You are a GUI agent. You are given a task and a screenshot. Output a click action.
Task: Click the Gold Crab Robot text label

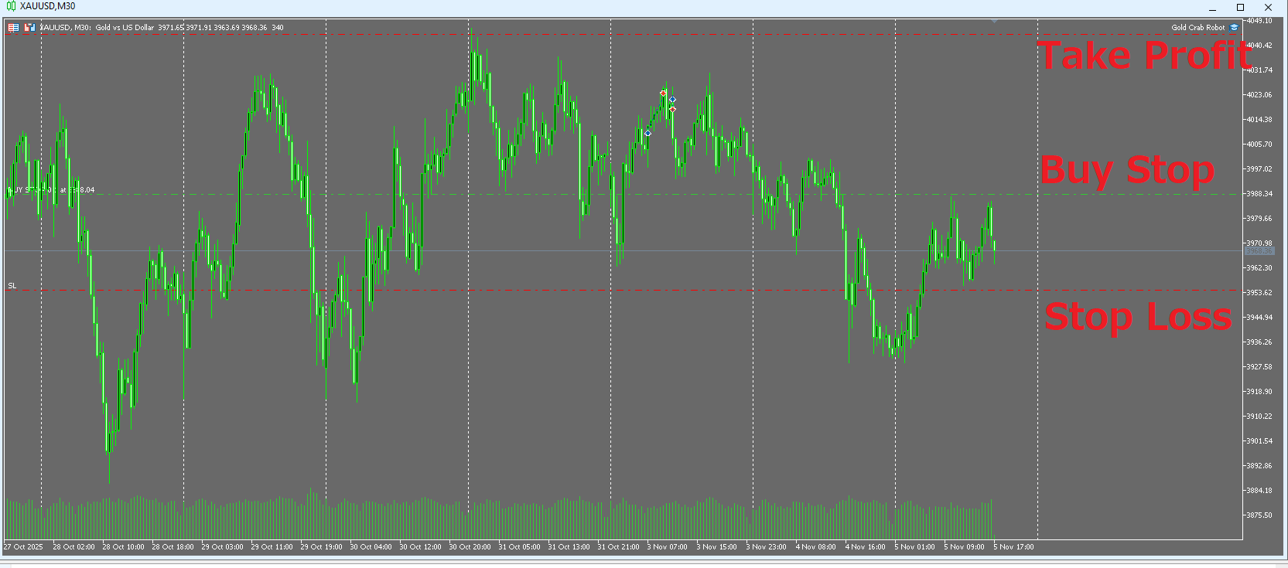pyautogui.click(x=1197, y=28)
